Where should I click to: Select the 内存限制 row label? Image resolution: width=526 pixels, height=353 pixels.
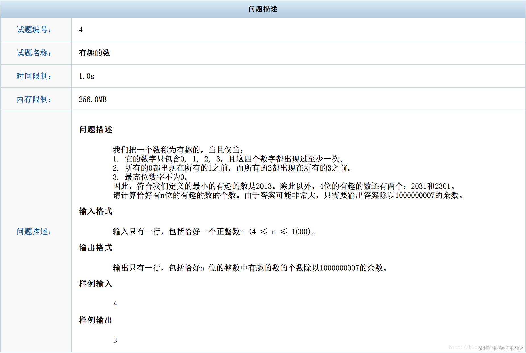click(34, 99)
